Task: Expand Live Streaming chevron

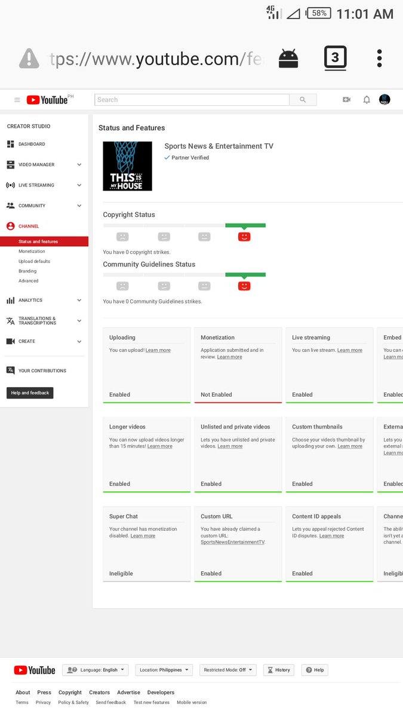Action: tap(79, 185)
